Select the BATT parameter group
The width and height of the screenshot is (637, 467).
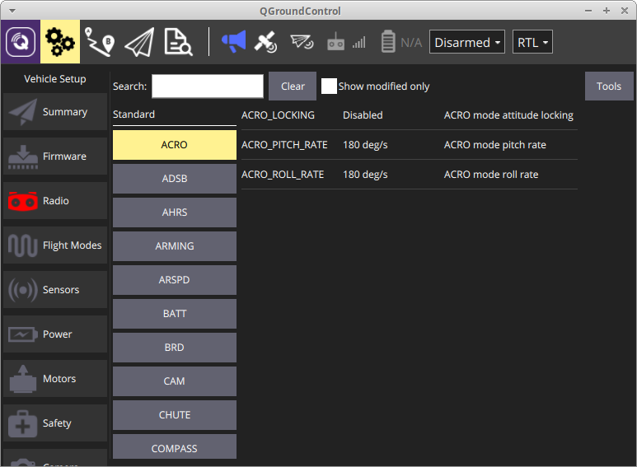pyautogui.click(x=175, y=314)
